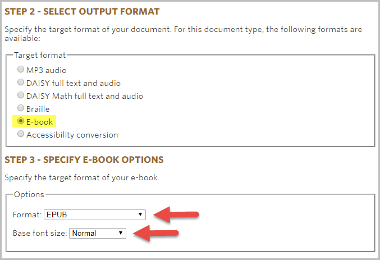Screen dimensions: 380x260
Task: Click the 'Format:' field label
Action: (x=27, y=215)
